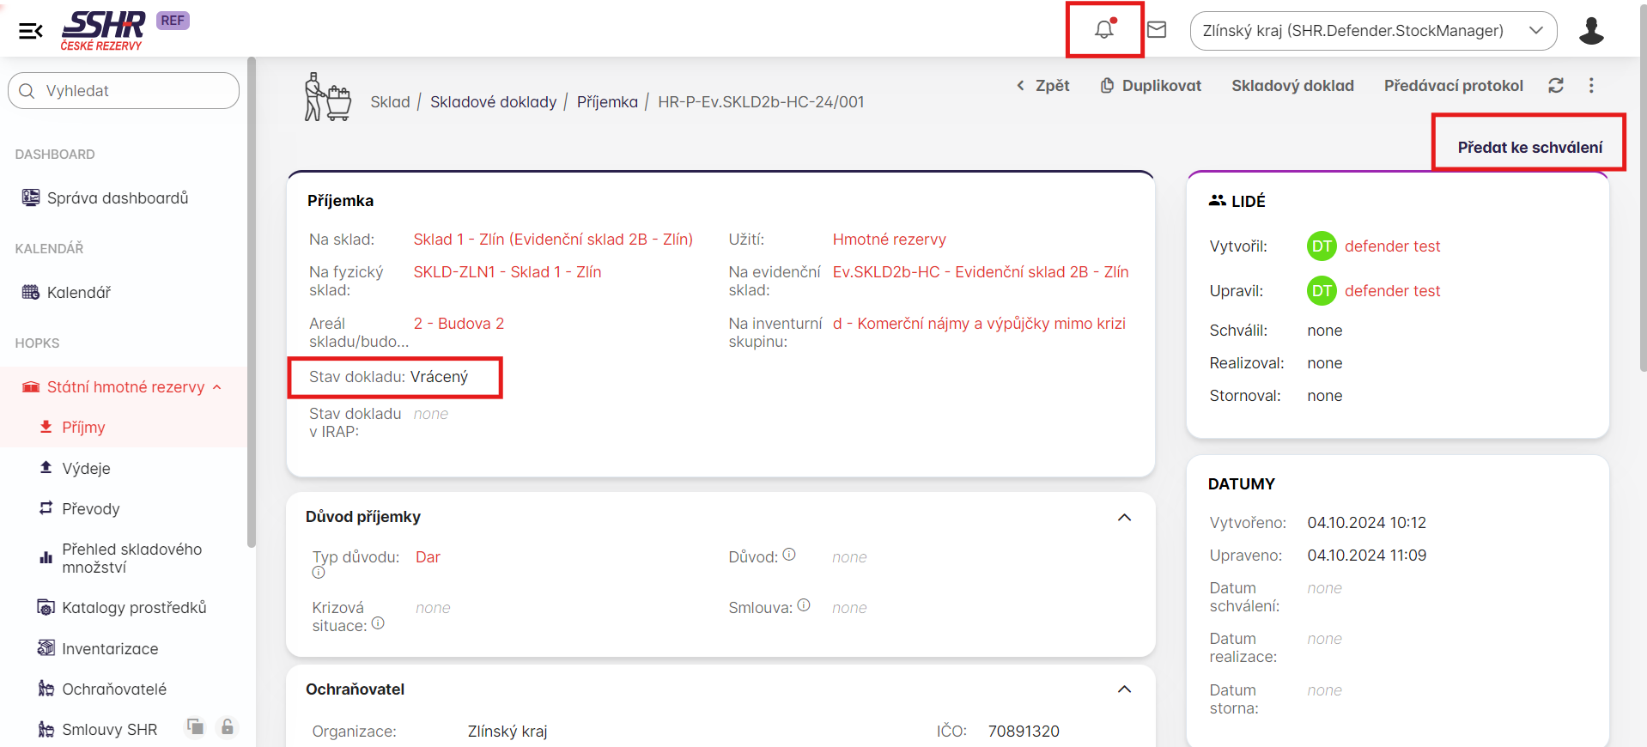Refresh the document with reload icon
Viewport: 1647px width, 747px height.
click(1556, 86)
